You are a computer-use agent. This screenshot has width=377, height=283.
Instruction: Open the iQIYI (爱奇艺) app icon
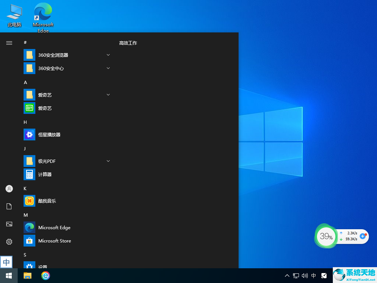coord(29,108)
